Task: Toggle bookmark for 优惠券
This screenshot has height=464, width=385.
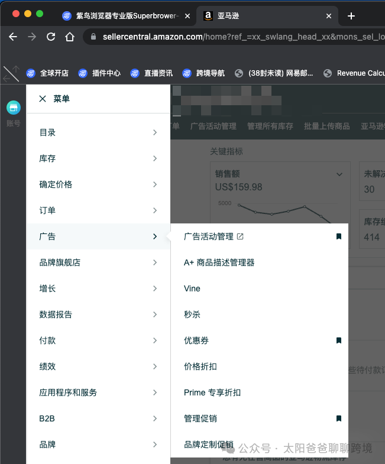Action: click(339, 340)
